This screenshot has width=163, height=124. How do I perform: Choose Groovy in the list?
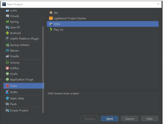tap(23, 62)
